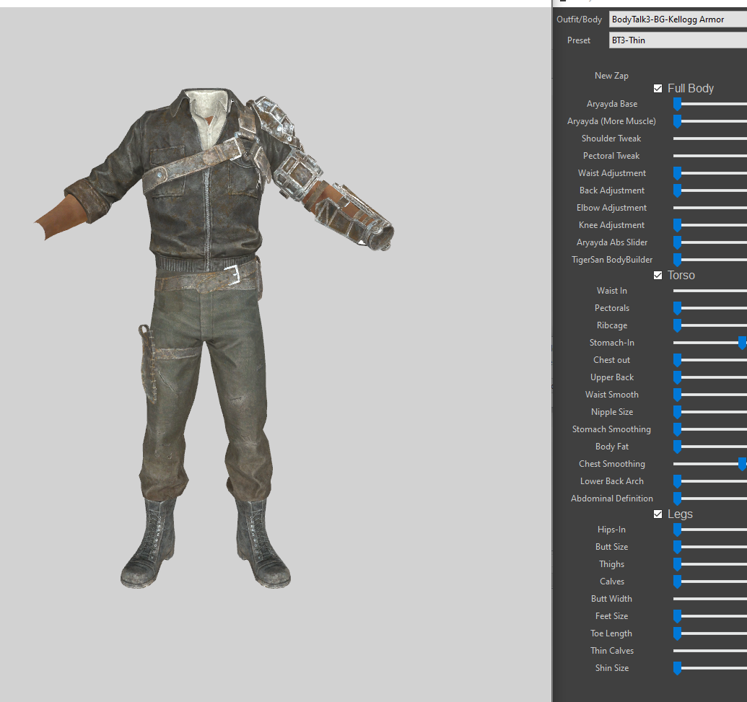The width and height of the screenshot is (747, 702).
Task: Click the TigerSan BodyBuilder slider handle
Action: [x=677, y=260]
